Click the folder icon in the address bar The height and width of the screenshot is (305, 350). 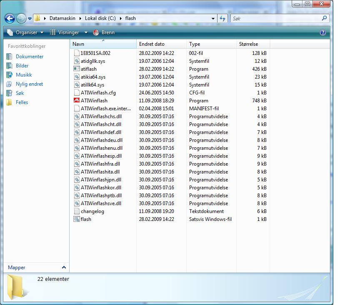37,18
